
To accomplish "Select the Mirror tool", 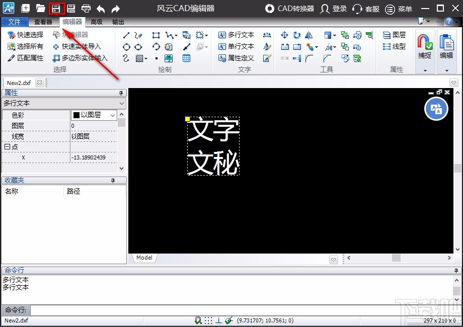I will pos(308,35).
